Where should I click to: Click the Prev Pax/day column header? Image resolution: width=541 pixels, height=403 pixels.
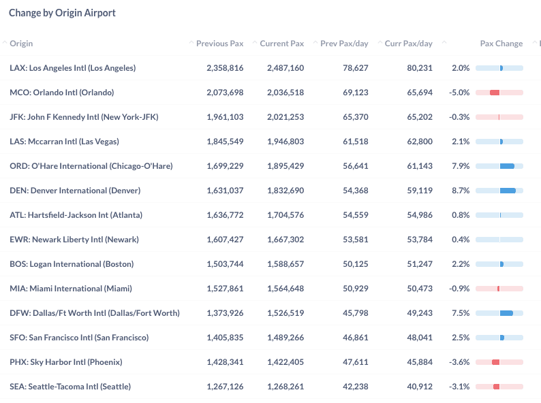pyautogui.click(x=344, y=44)
